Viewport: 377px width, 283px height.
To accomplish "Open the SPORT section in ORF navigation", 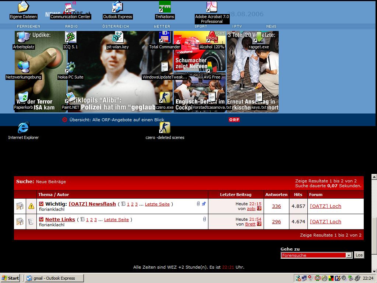I will point(201,27).
